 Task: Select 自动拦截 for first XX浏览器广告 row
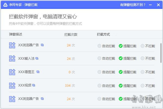click(x=99, y=46)
